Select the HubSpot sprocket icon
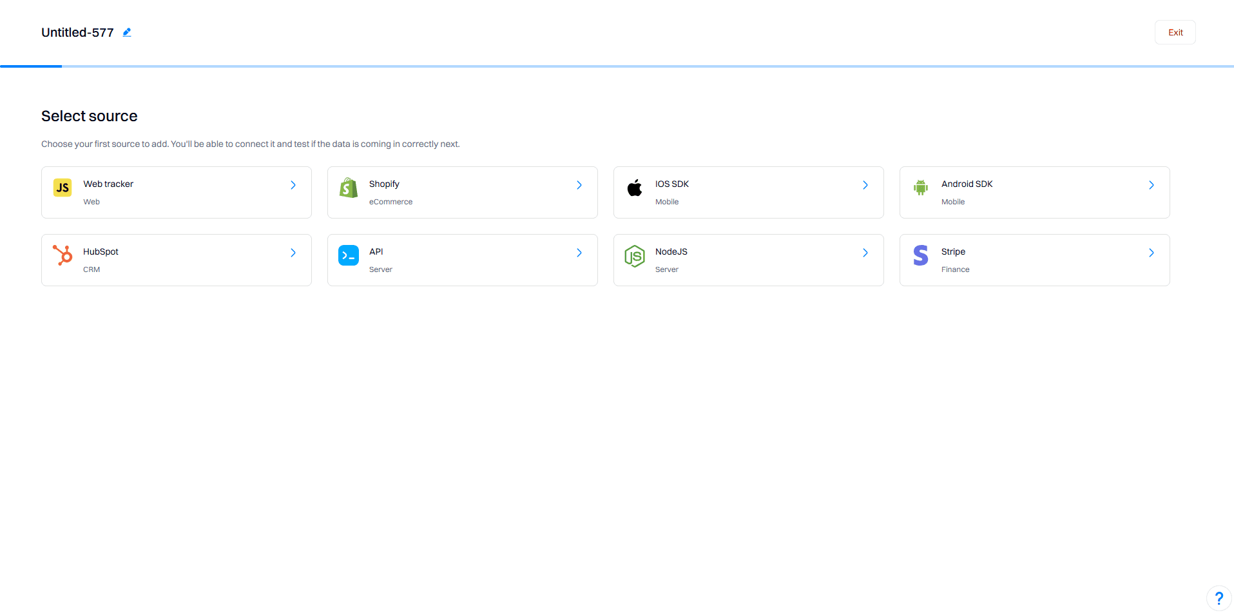1234x615 pixels. [62, 255]
